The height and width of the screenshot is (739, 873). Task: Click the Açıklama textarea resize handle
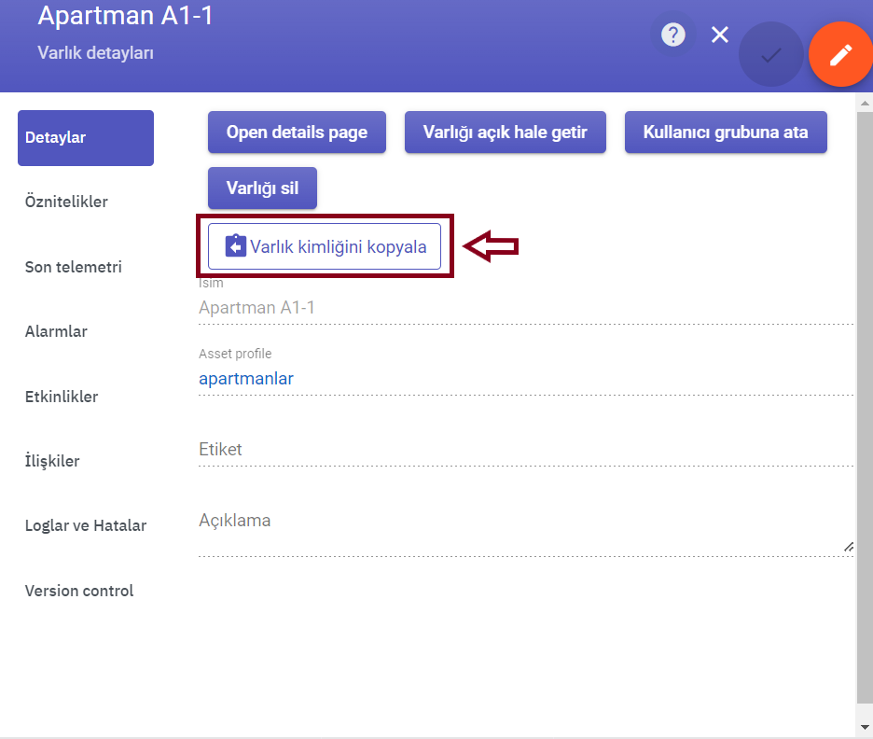point(849,548)
